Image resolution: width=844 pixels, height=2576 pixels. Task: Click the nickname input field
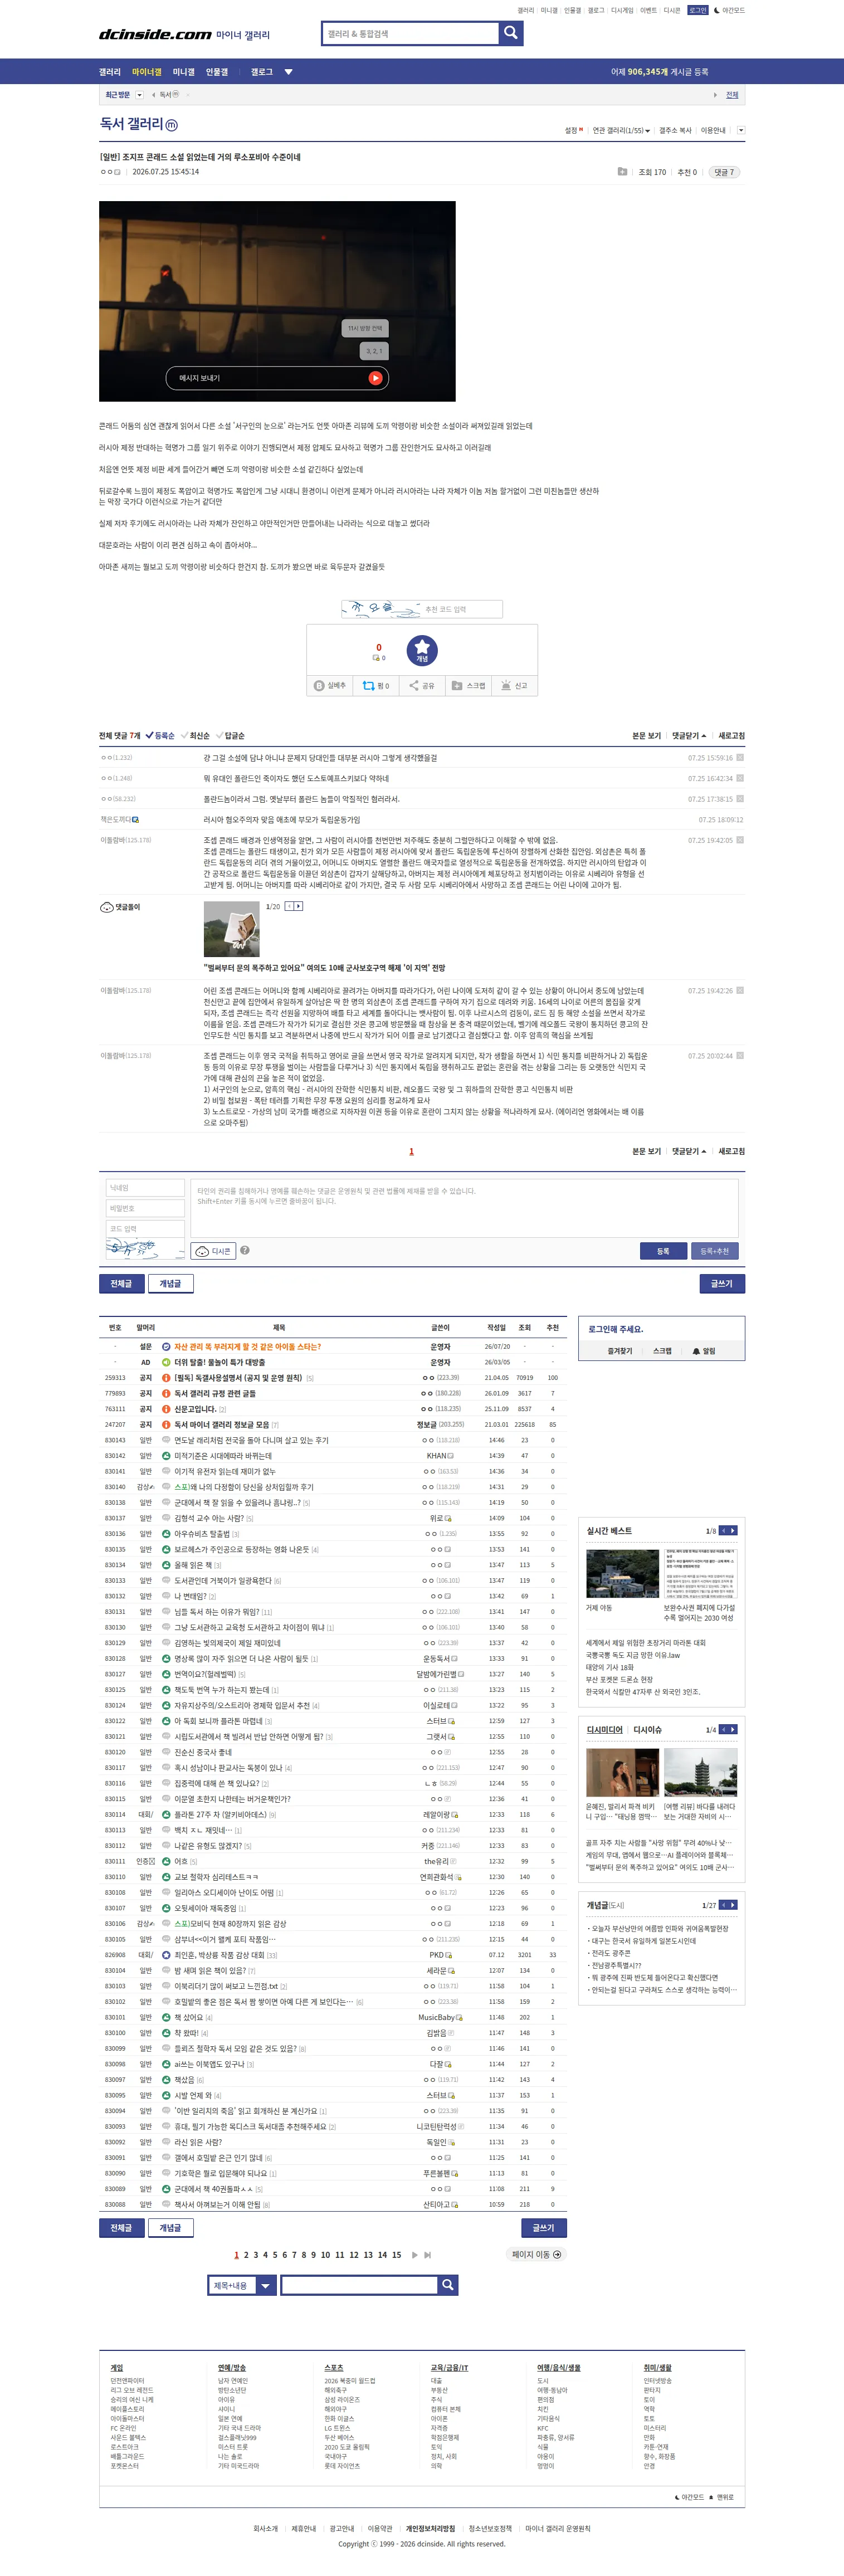pyautogui.click(x=145, y=1188)
